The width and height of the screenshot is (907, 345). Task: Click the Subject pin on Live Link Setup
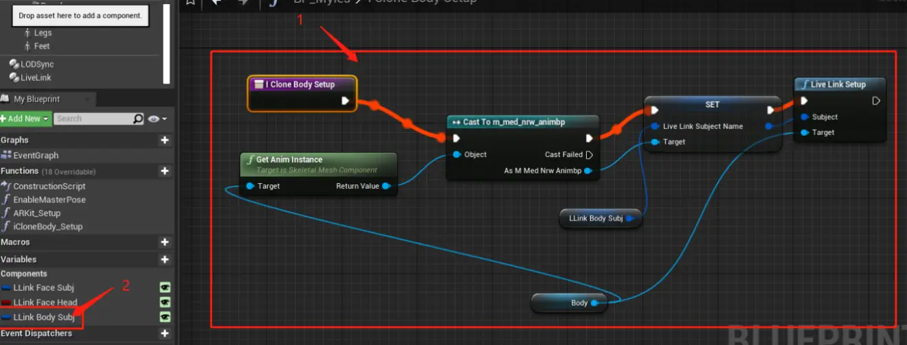click(x=804, y=117)
